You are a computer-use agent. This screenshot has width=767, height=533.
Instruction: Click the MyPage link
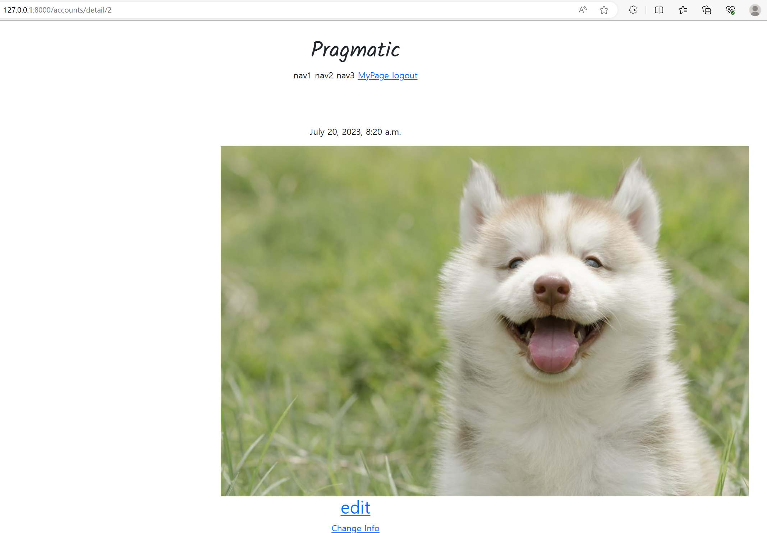click(373, 75)
